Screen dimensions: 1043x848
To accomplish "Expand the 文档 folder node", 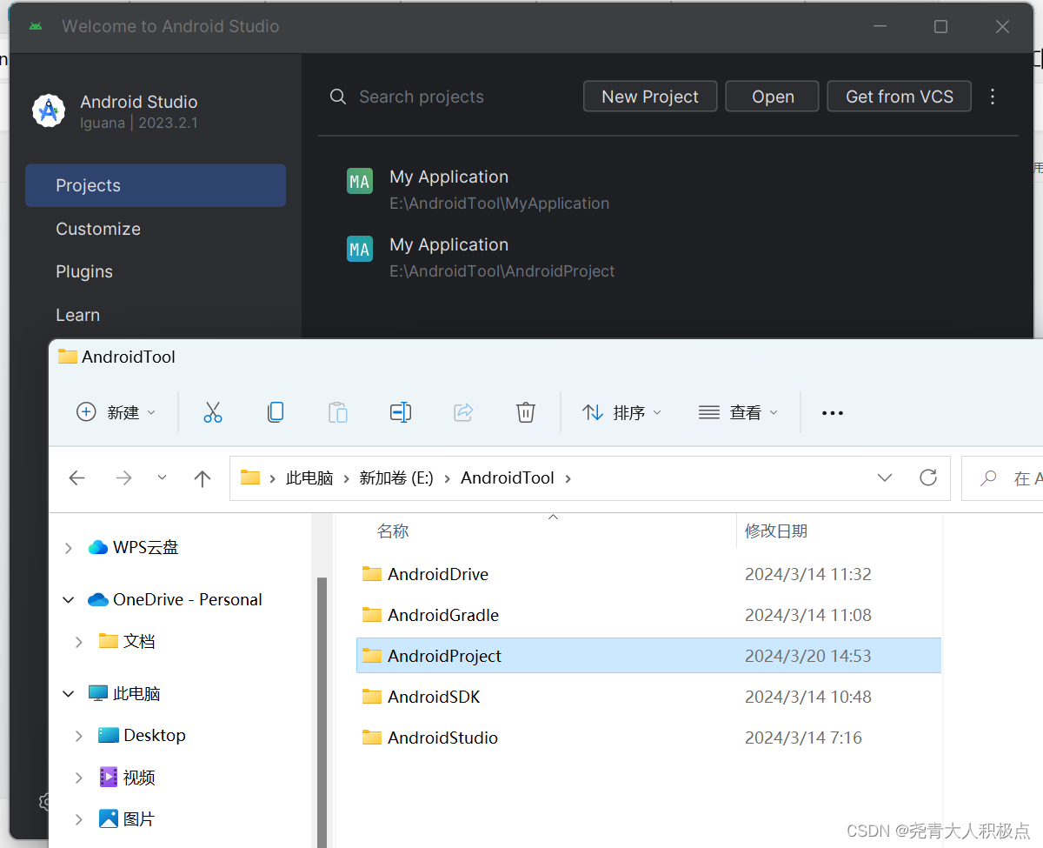I will 79,641.
